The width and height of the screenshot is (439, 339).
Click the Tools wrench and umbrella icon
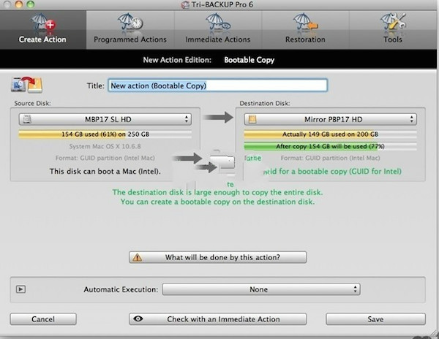(x=393, y=22)
